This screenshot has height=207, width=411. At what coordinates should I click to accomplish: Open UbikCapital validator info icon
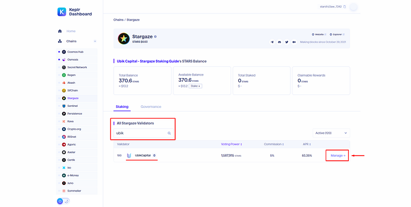[x=155, y=156]
